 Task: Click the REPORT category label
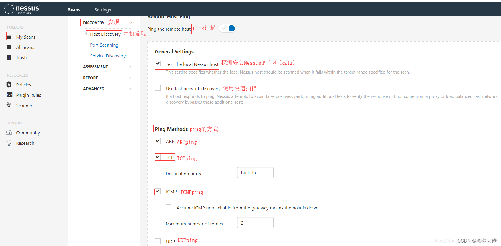pyautogui.click(x=90, y=78)
